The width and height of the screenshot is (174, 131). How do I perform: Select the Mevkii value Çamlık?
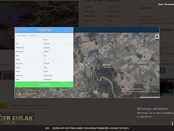[46, 72]
